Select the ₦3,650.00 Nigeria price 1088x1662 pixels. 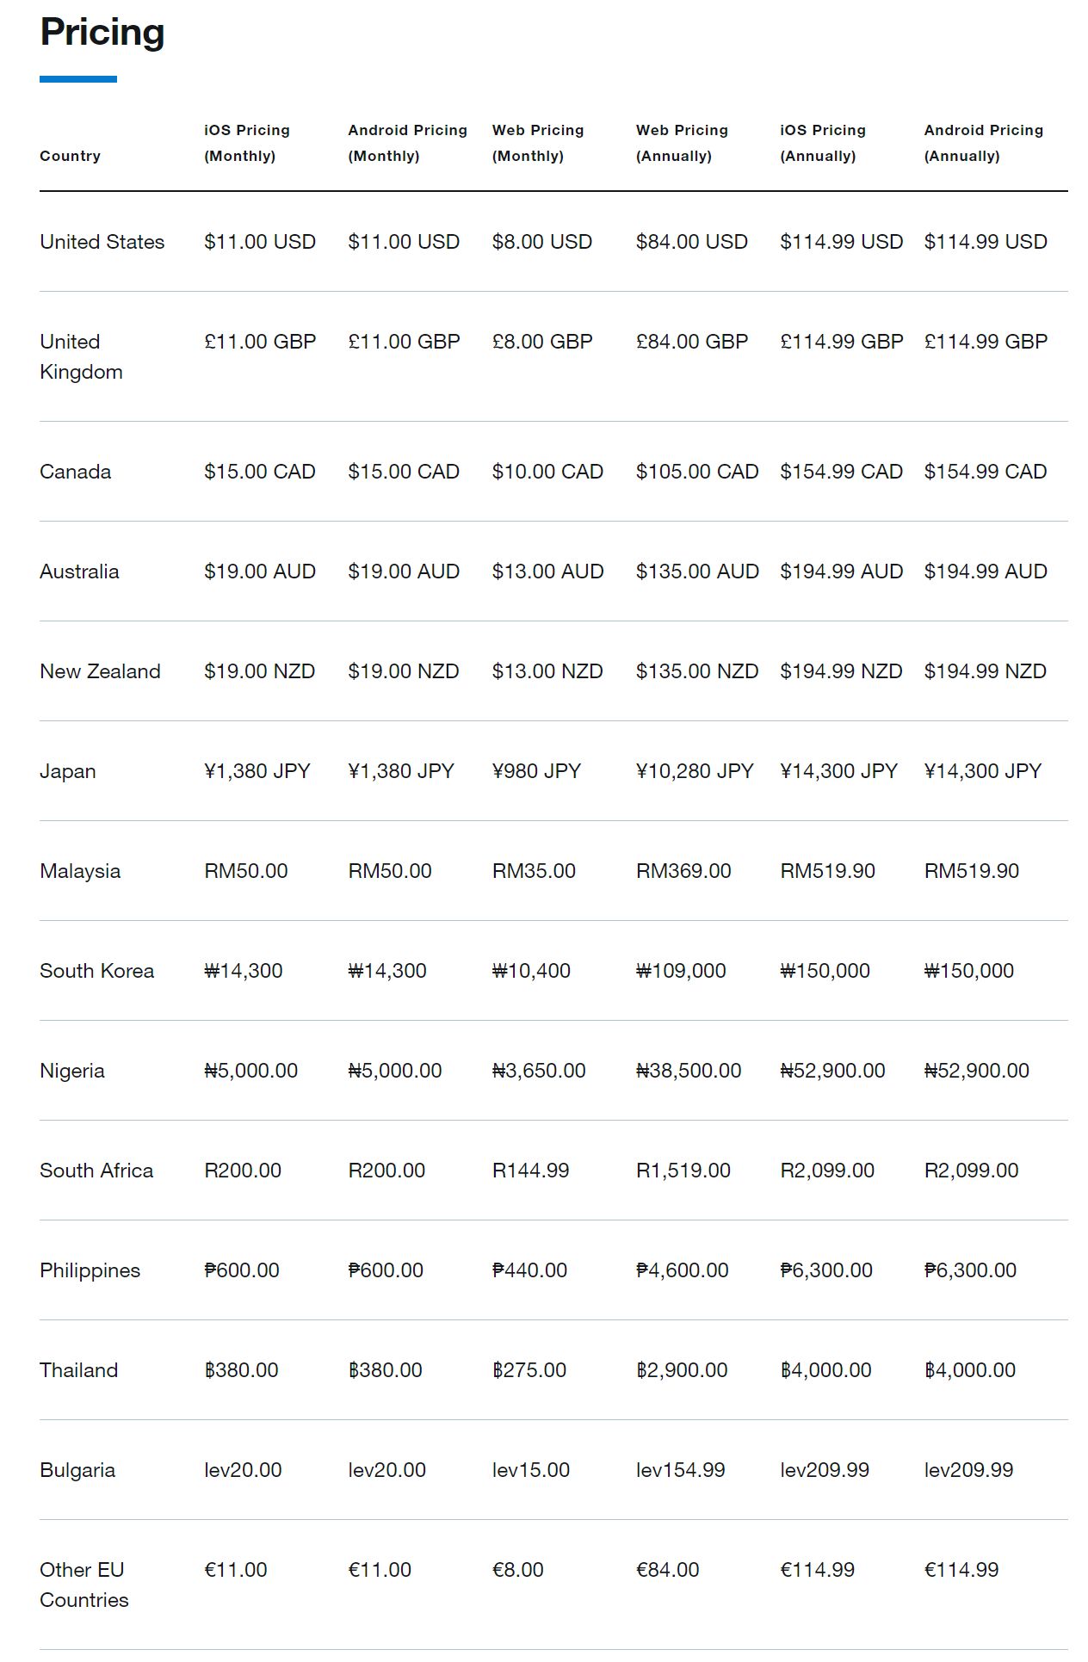[539, 1071]
